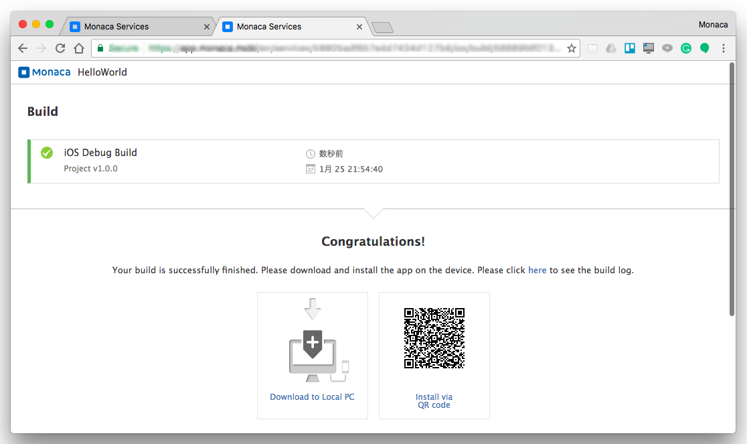Open the Google Drive extension
The width and height of the screenshot is (747, 444).
611,48
